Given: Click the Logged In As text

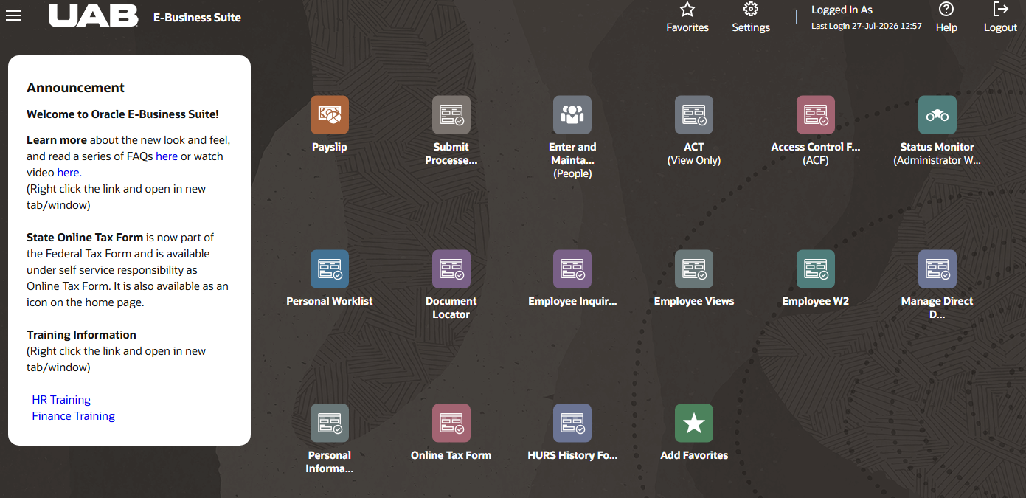Looking at the screenshot, I should pos(842,10).
